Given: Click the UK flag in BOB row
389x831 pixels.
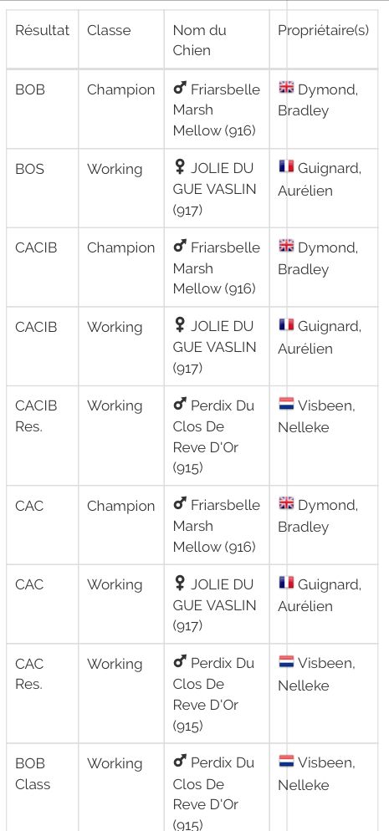Looking at the screenshot, I should coord(286,88).
